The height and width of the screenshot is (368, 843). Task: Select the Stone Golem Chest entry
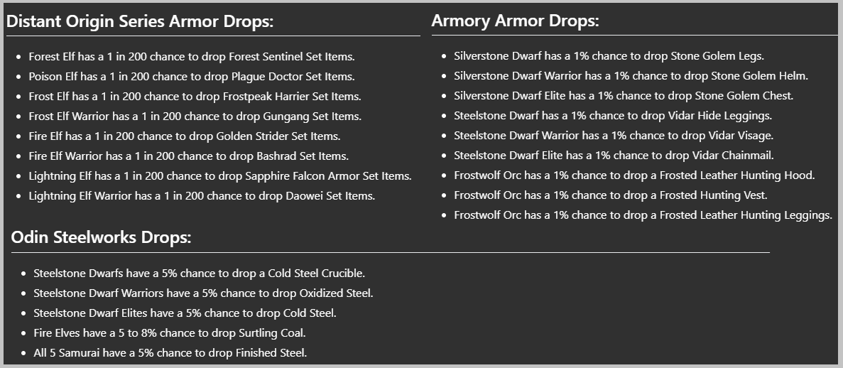[x=624, y=96]
